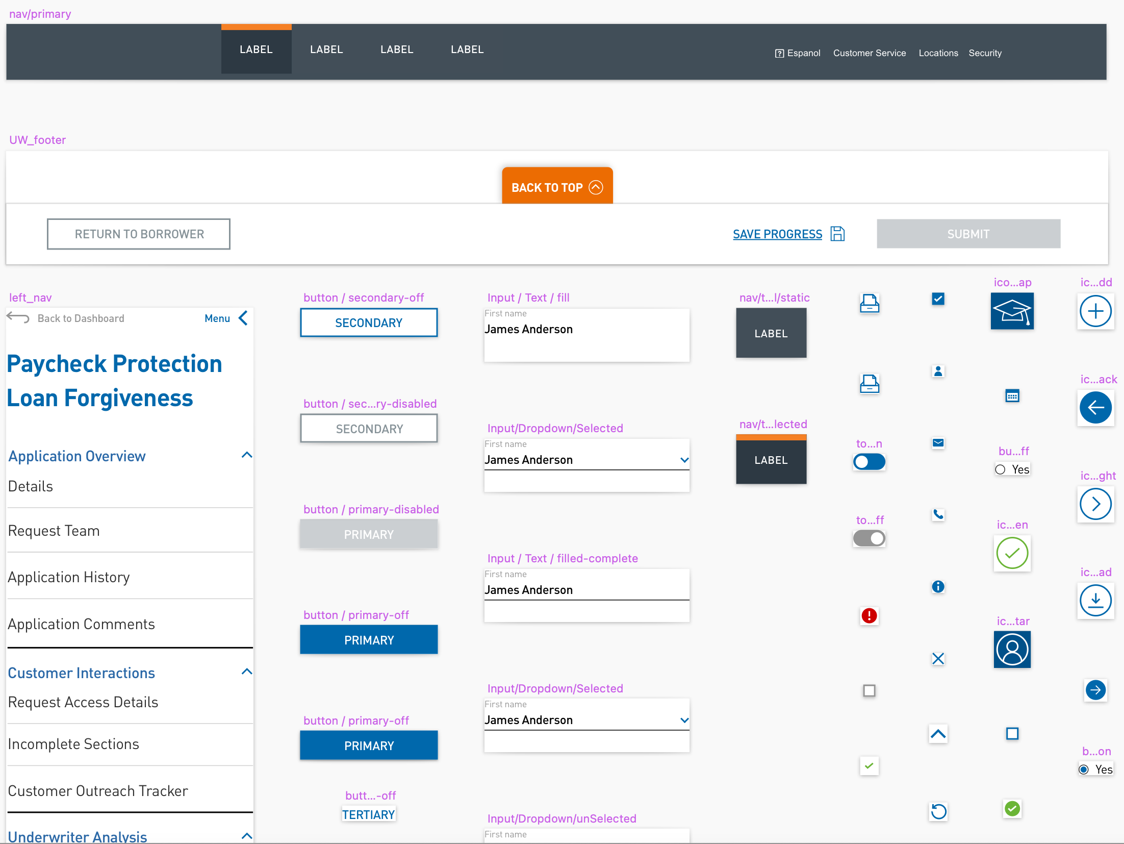This screenshot has height=844, width=1124.
Task: Open the Locations link
Action: (938, 53)
